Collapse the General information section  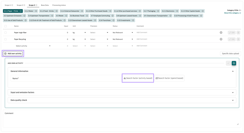[233, 71]
